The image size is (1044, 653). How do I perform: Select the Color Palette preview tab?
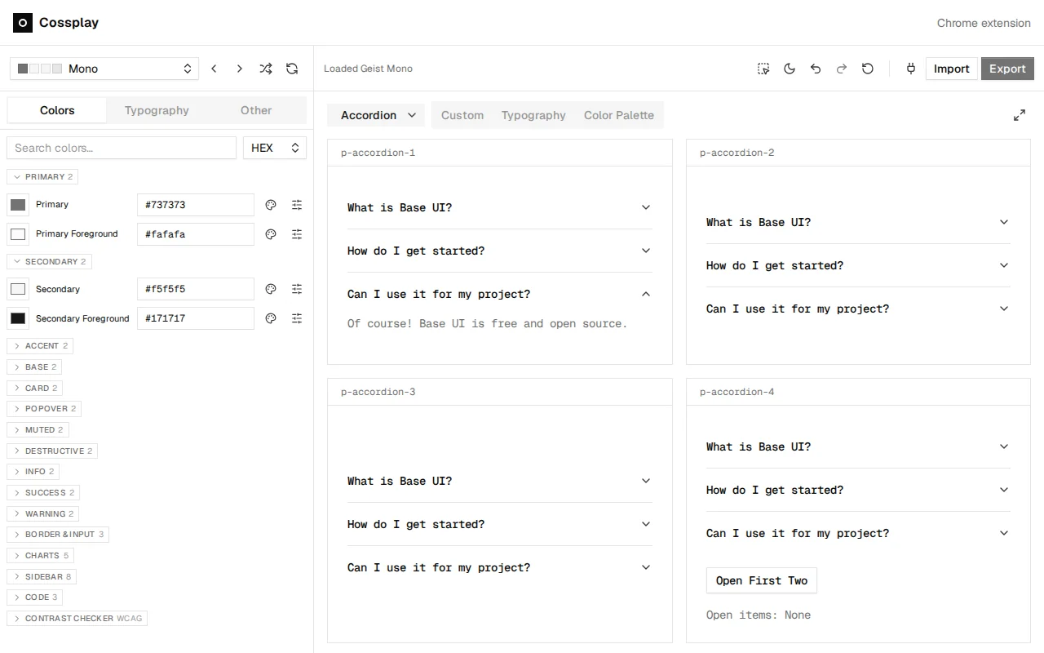[619, 115]
